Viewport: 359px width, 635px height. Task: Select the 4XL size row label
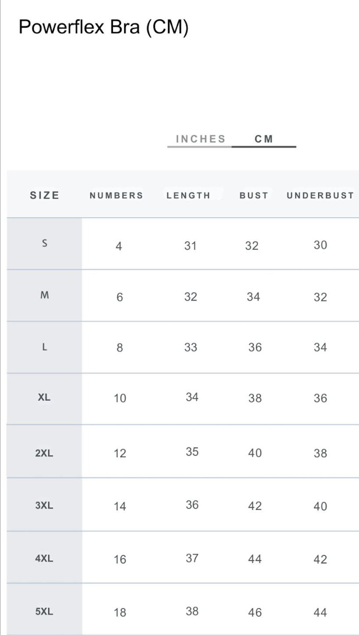coord(44,559)
